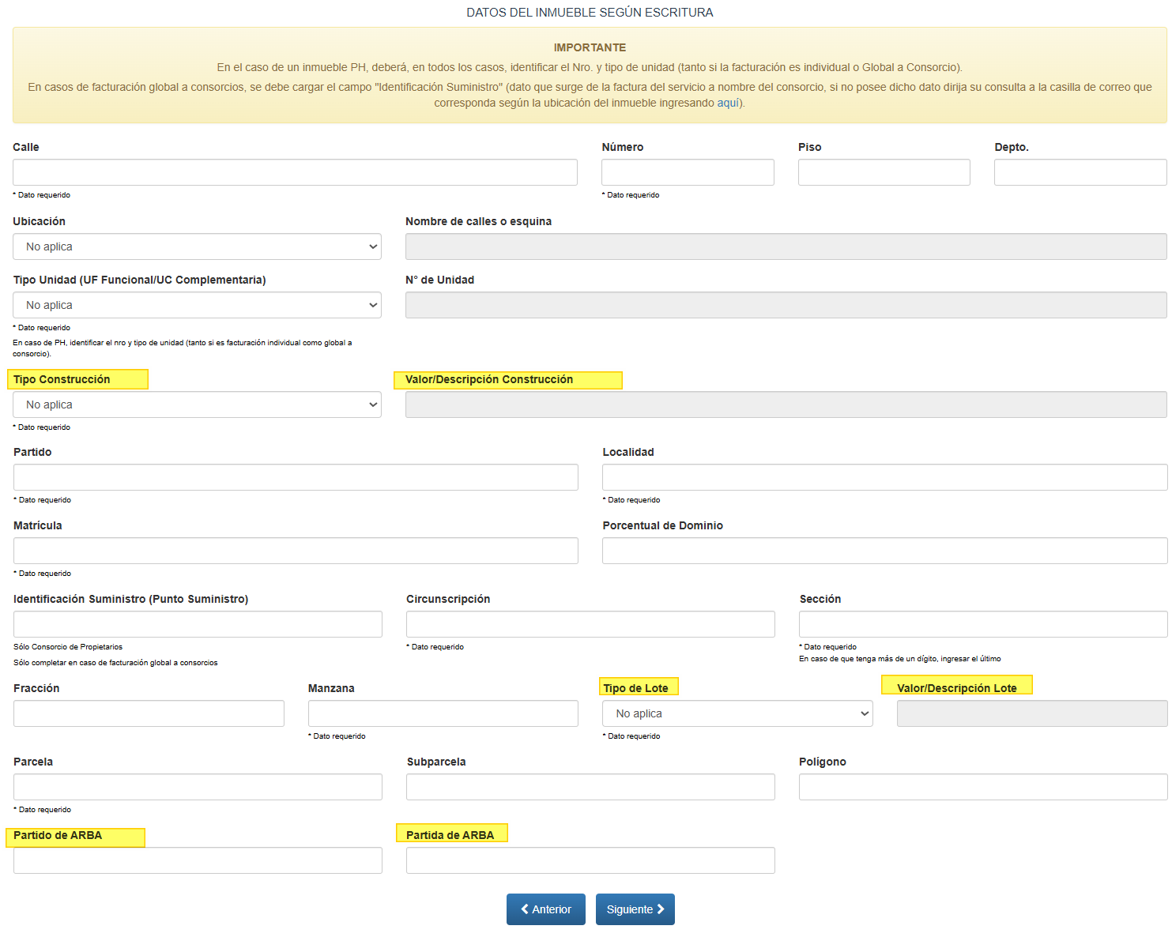This screenshot has width=1172, height=937.
Task: Expand the Tipo de Lote dropdown
Action: pyautogui.click(x=737, y=713)
